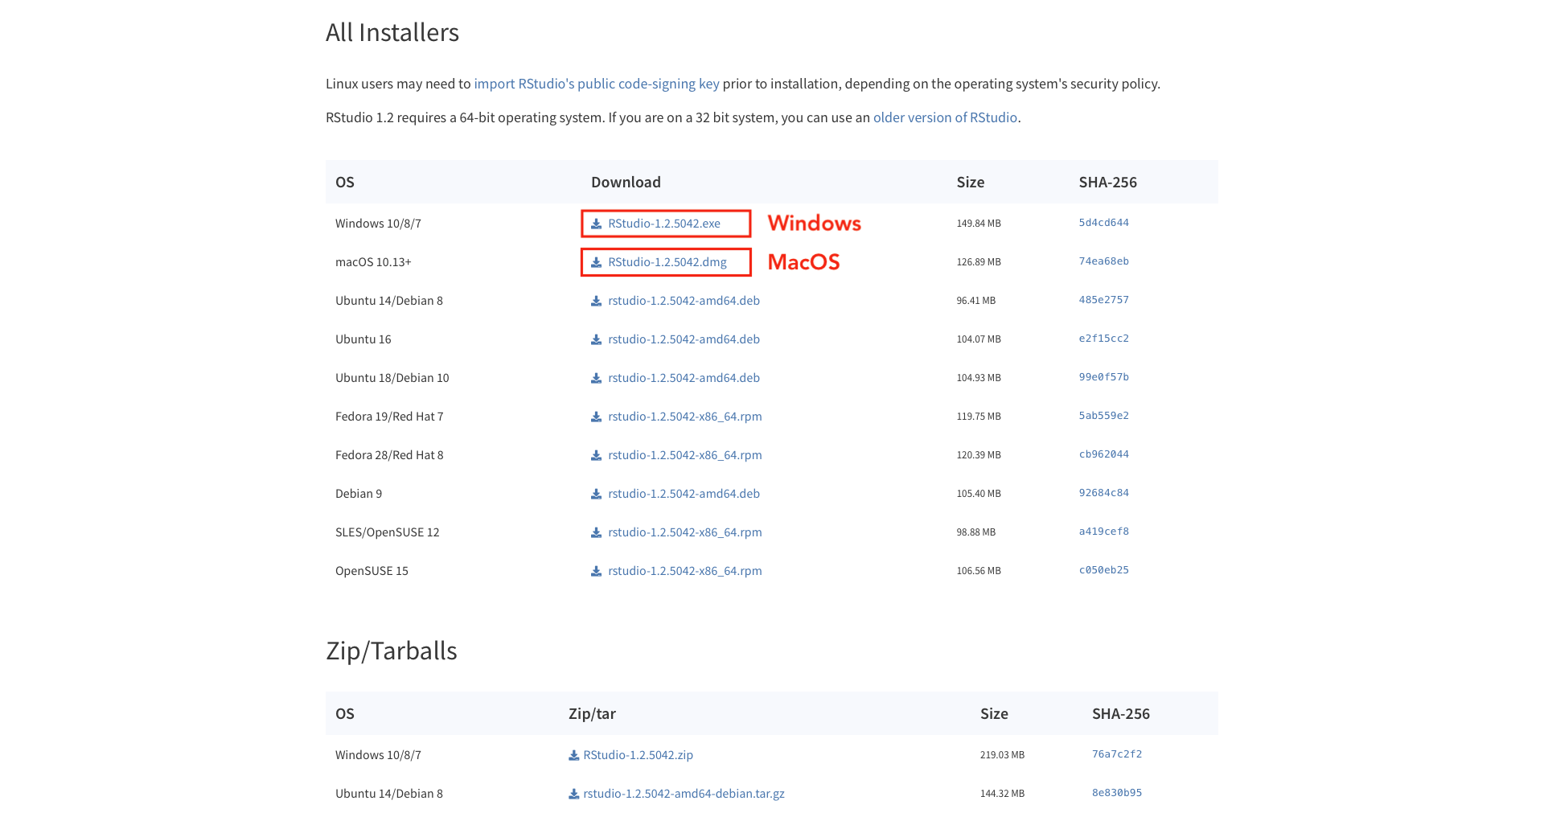
Task: Download the RStudio-1.2.5042.zip archive
Action: point(638,755)
